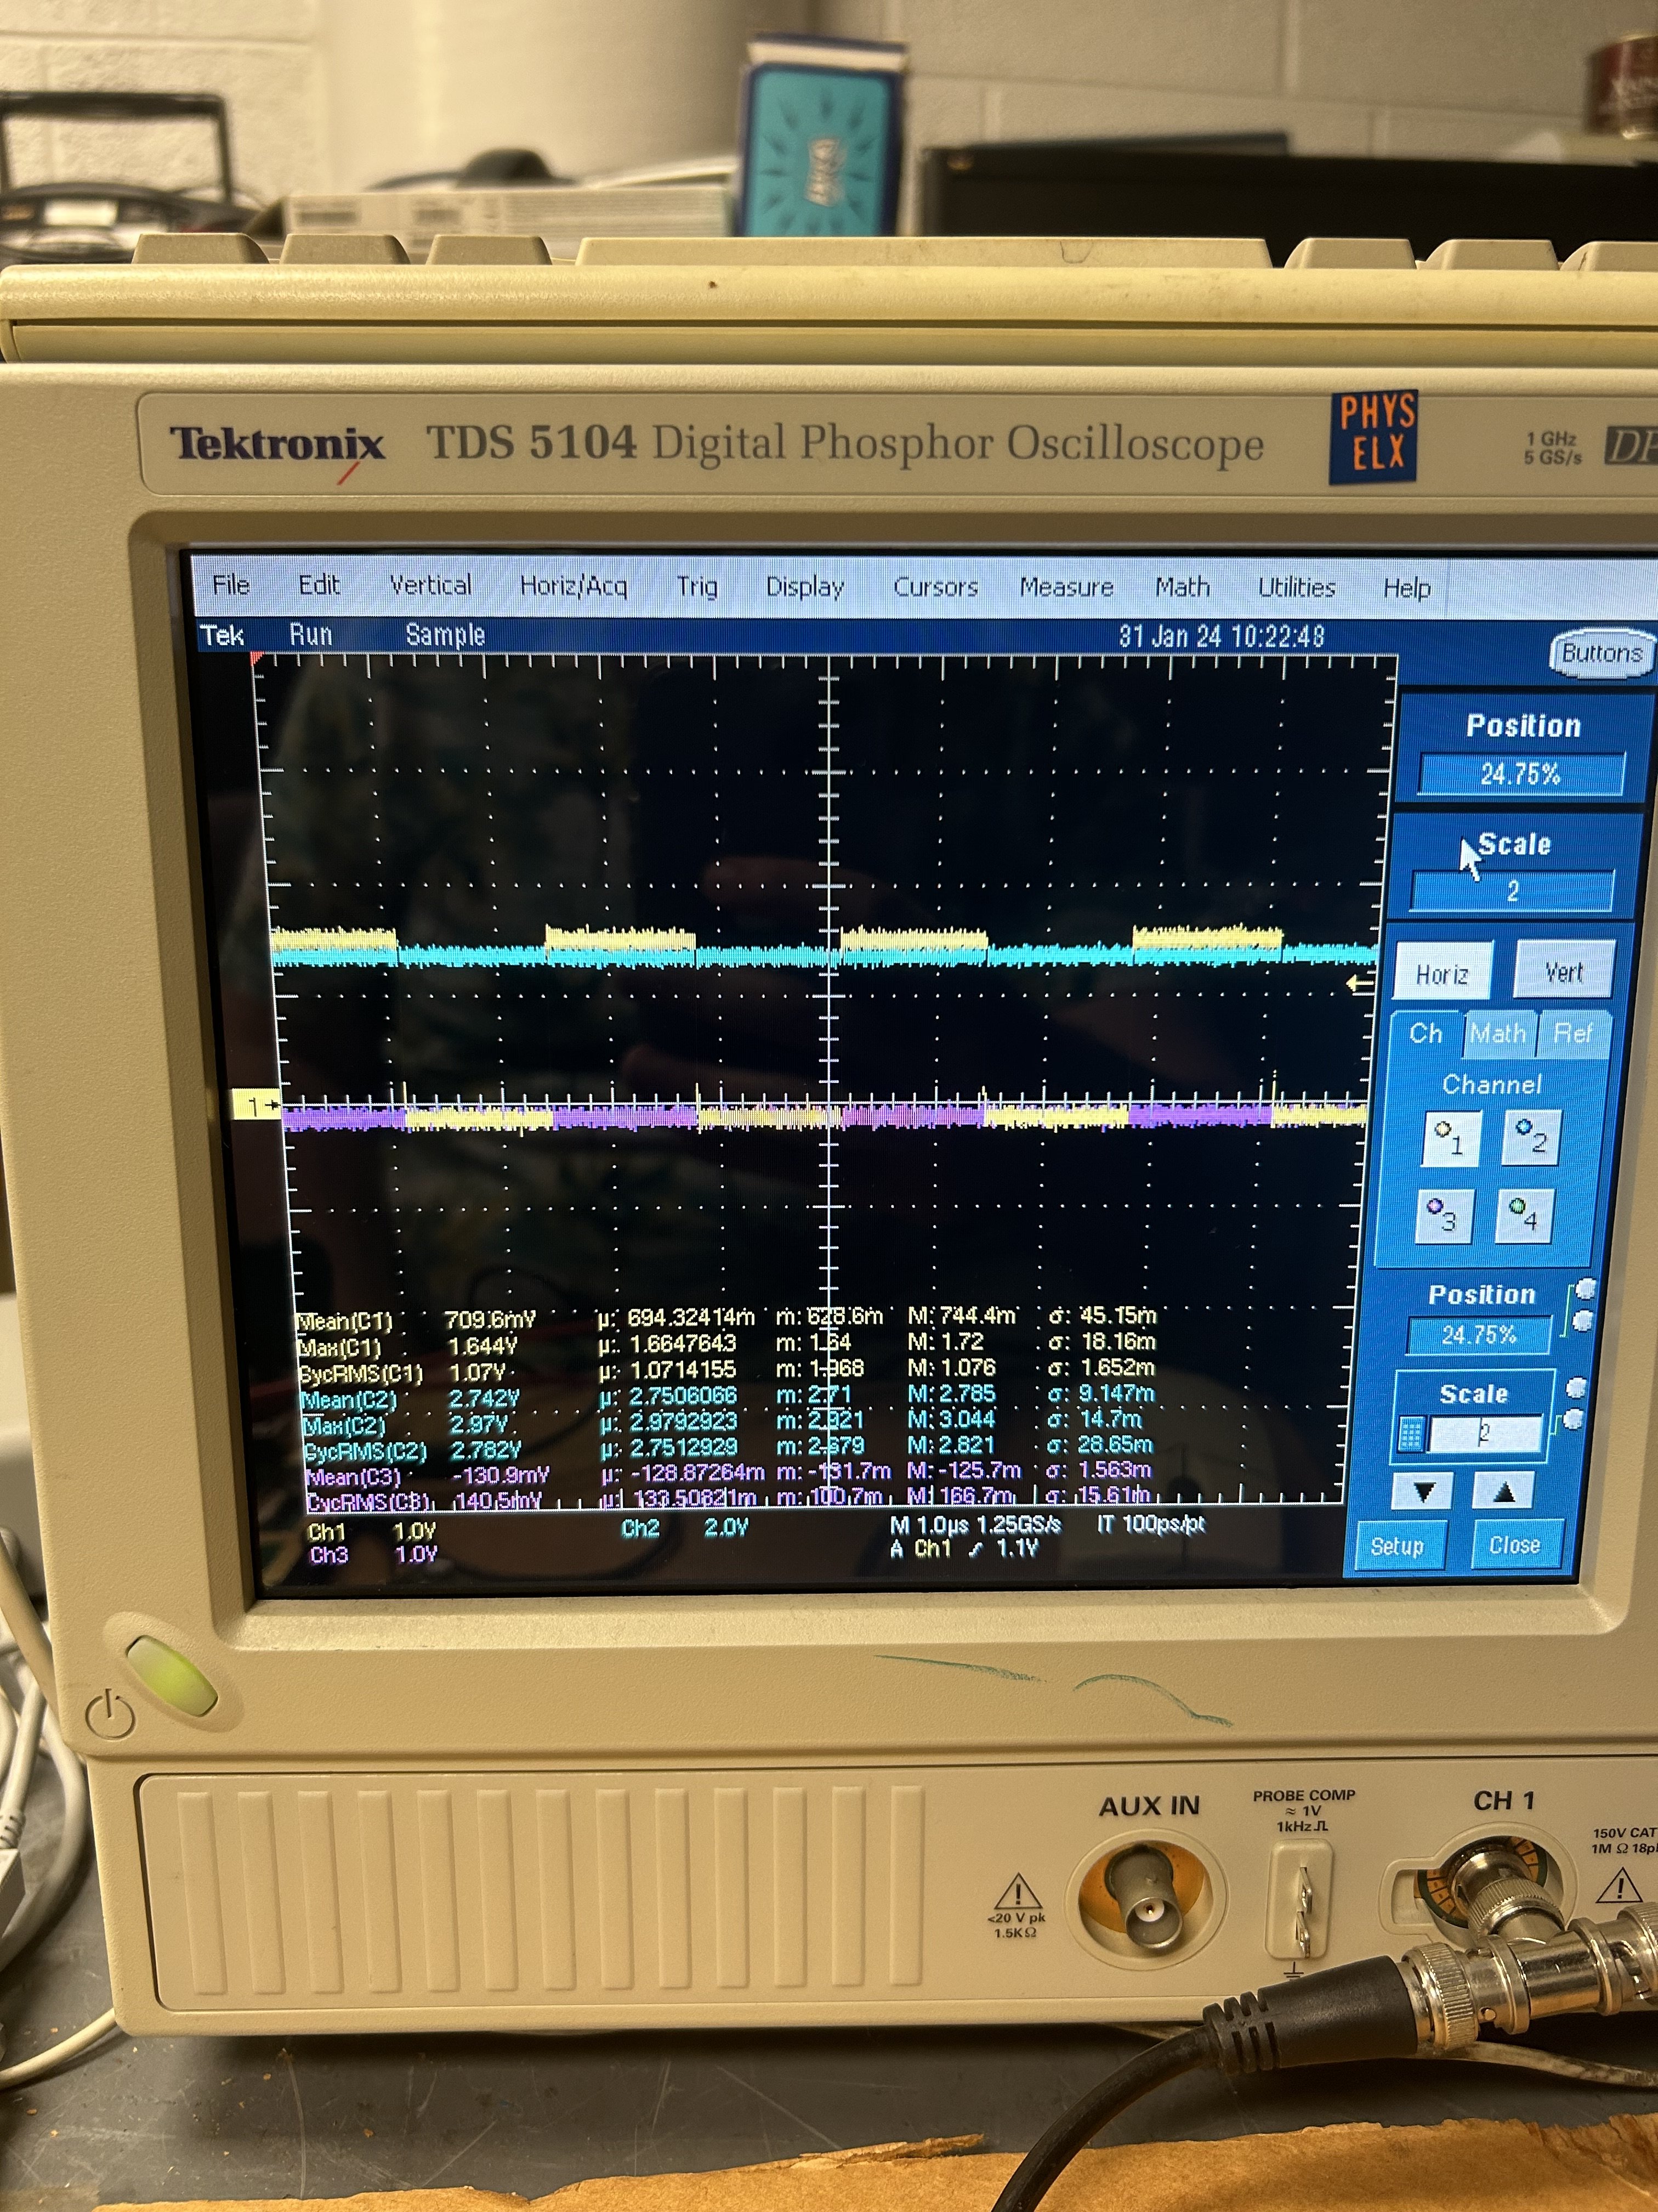Click the Position field above the Horiz button
The width and height of the screenshot is (1658, 2212).
1521,774
